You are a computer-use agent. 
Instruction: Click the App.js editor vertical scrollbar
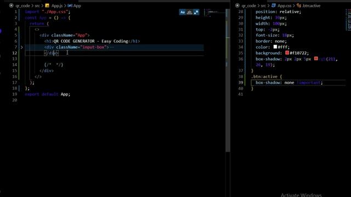(228, 80)
